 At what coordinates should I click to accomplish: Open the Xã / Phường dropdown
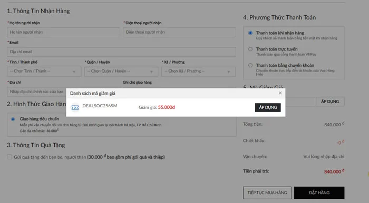click(x=199, y=72)
